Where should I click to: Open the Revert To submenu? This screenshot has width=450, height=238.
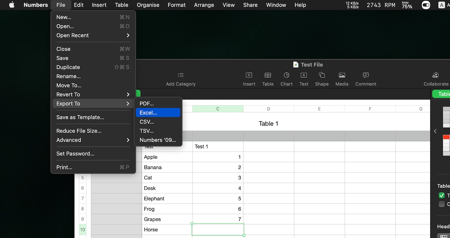68,94
